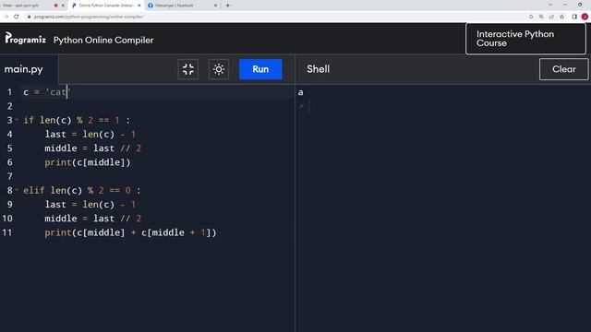
Task: Click line number 2 in gutter
Action: tap(10, 106)
